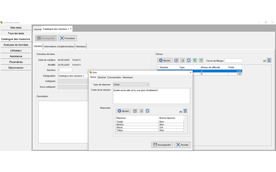Click Annuler in the Éditer dialog
This screenshot has width=276, height=172.
[x=183, y=145]
